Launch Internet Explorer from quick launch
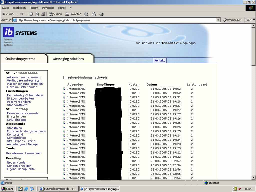The height and width of the screenshot is (192, 256). (26, 189)
